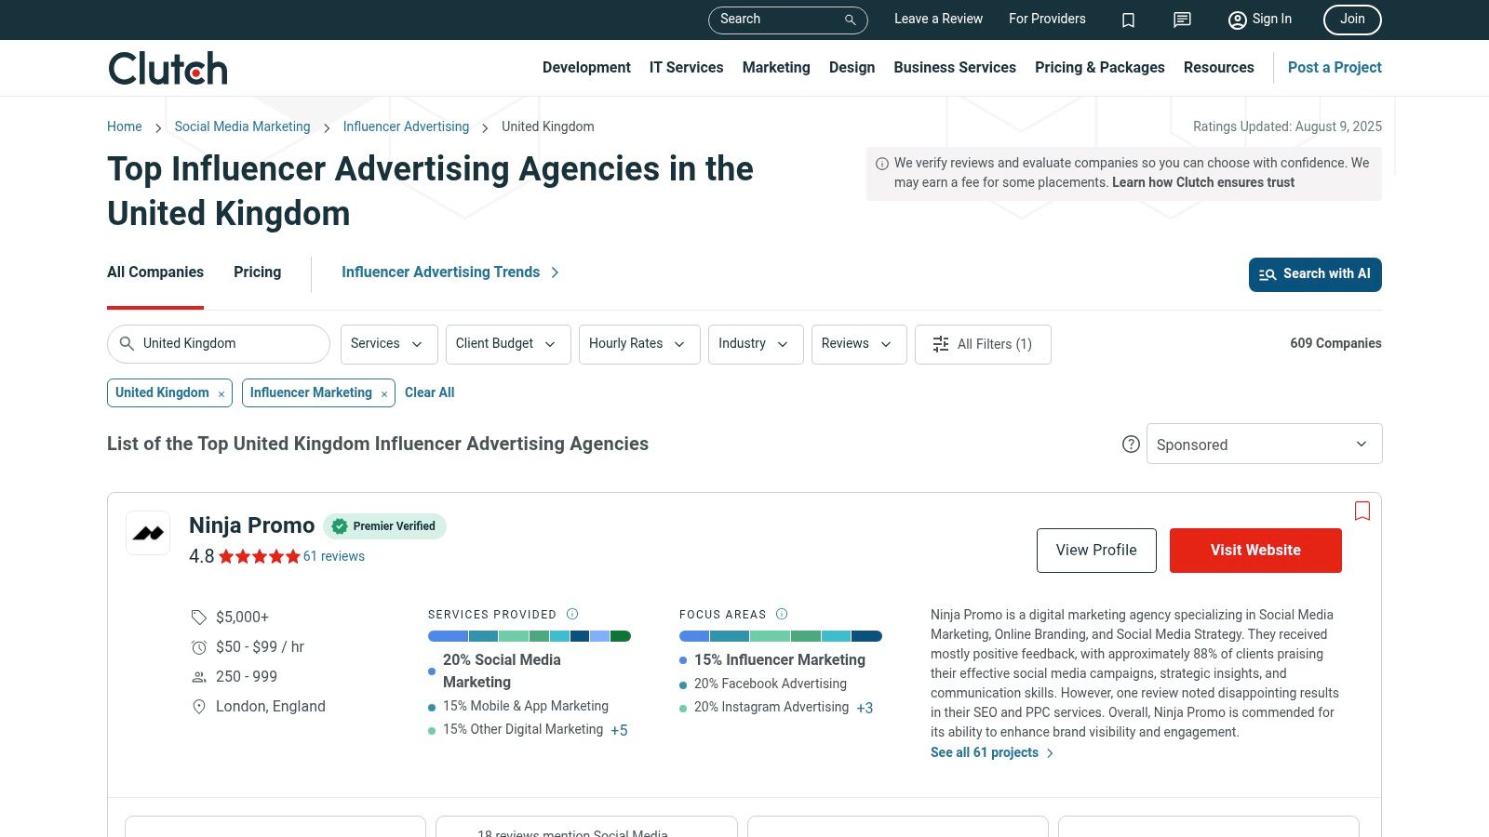Viewport: 1489px width, 837px height.
Task: Select 15% Influencer Marketing focus item
Action: (780, 659)
